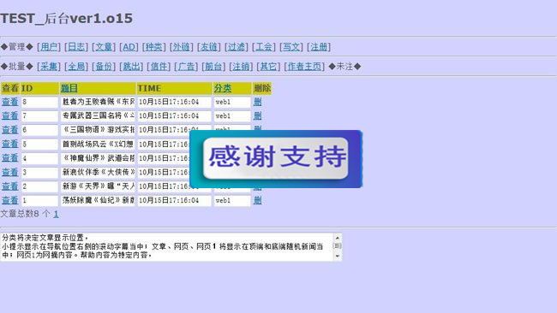View article with ID 3
The width and height of the screenshot is (557, 313).
click(10, 172)
